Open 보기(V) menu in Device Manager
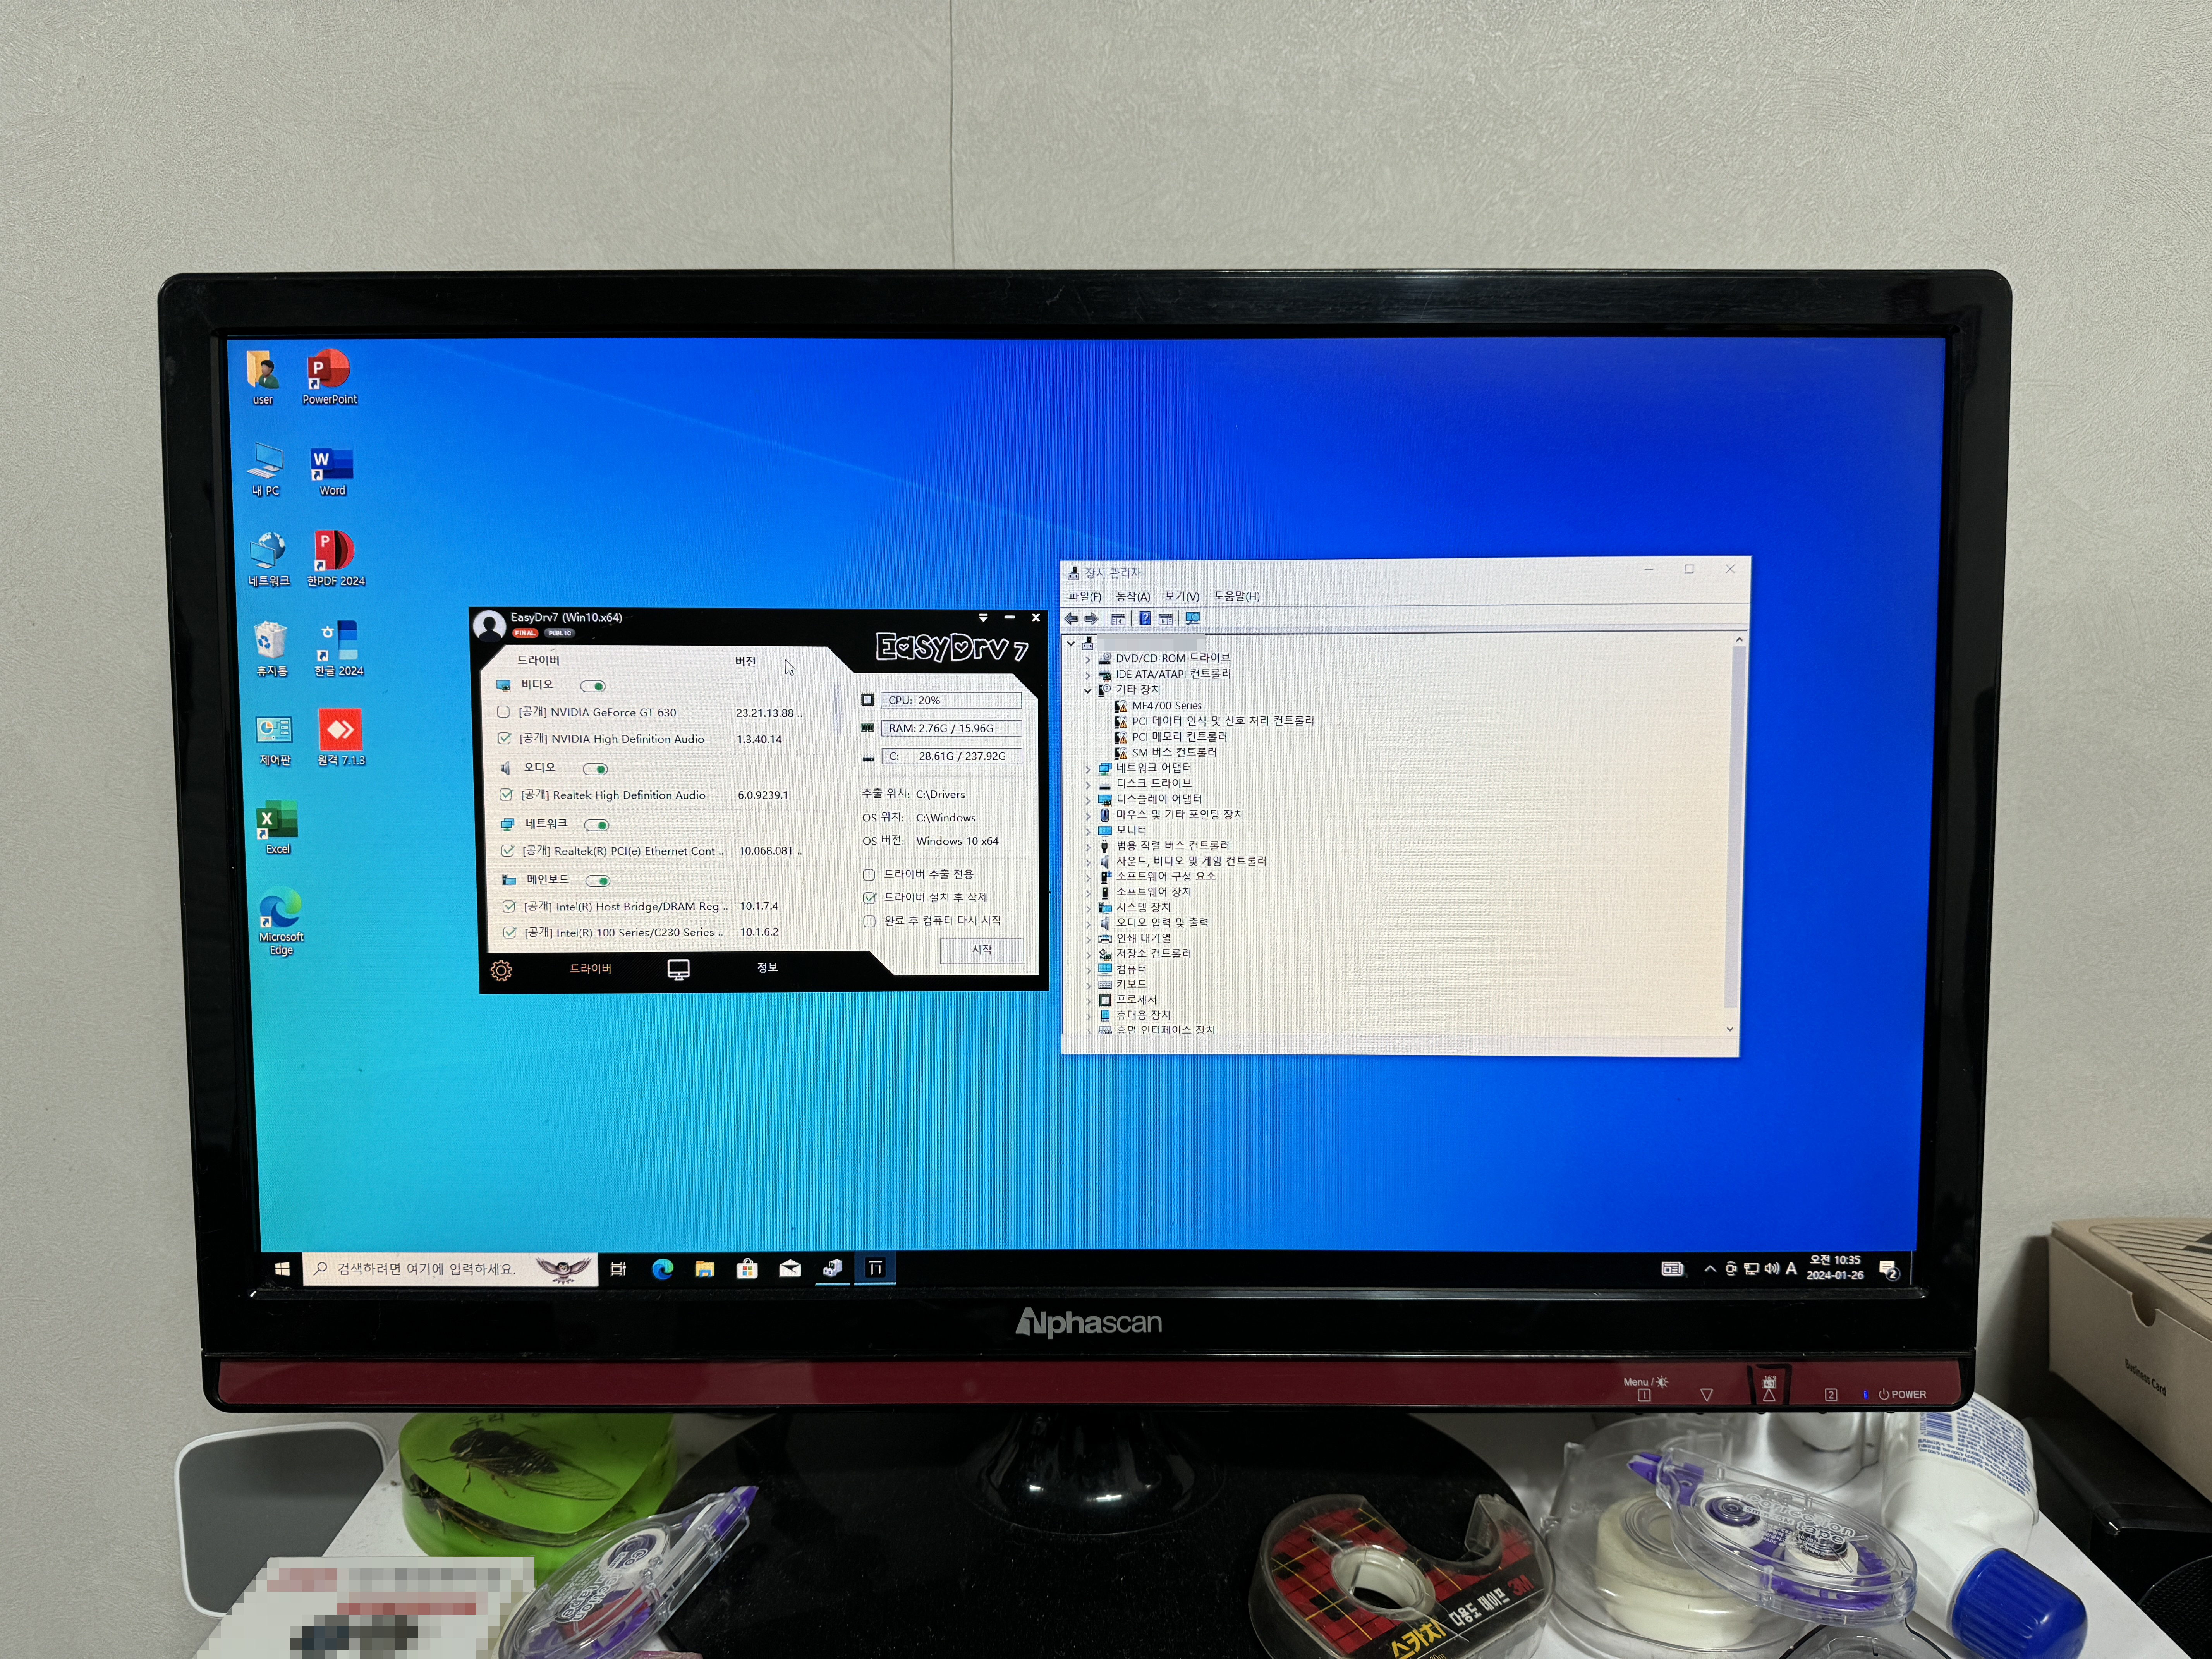Image resolution: width=2212 pixels, height=1659 pixels. [x=1181, y=596]
